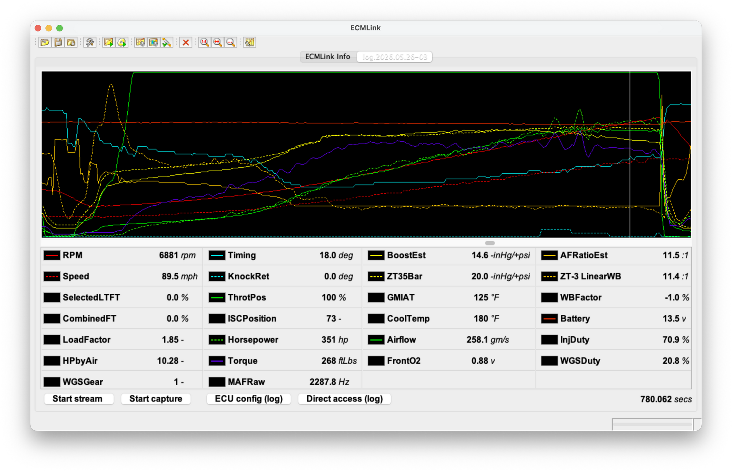Click the Airflow value 258.1 gm/s
732x471 pixels.
(488, 340)
